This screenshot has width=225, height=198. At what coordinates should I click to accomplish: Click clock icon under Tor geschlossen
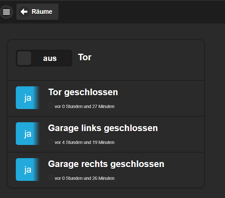[50, 105]
